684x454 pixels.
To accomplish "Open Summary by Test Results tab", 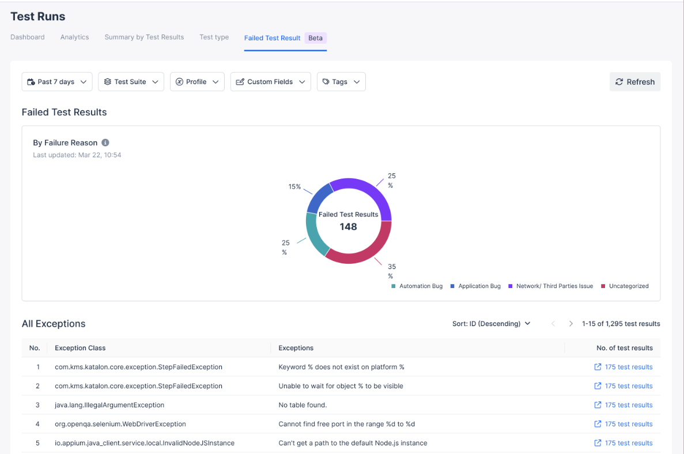I will point(144,37).
